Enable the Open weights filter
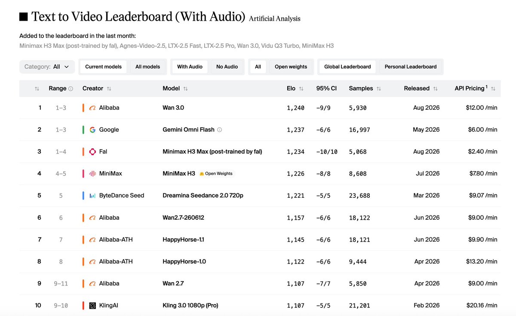Viewport: 516px width, 316px height. 291,67
